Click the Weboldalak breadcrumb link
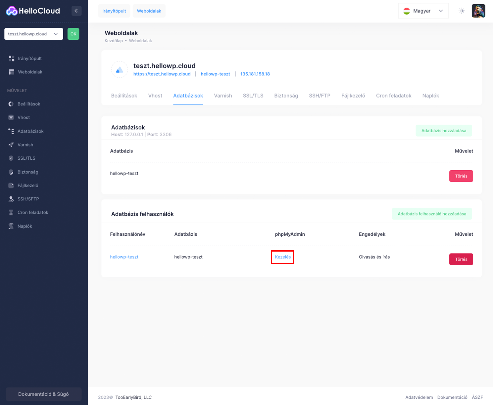 pyautogui.click(x=140, y=41)
